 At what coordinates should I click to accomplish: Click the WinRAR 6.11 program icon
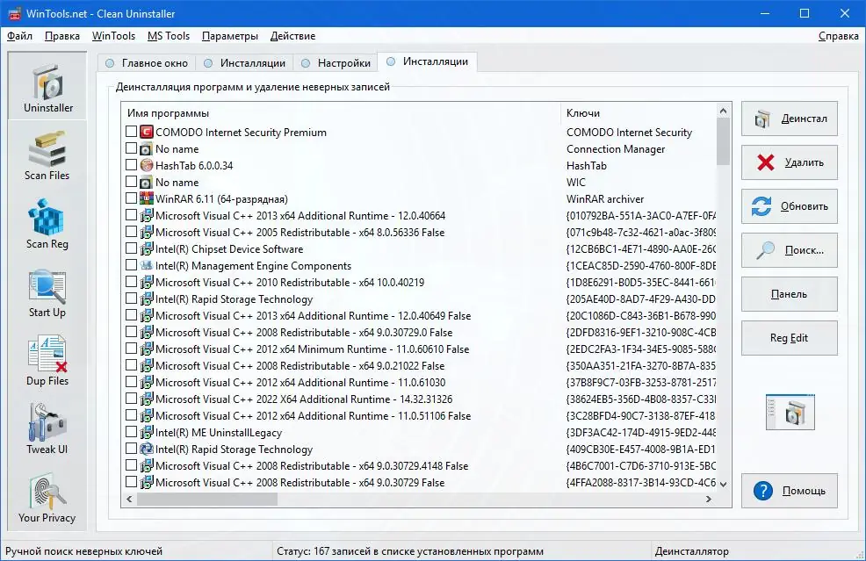(147, 198)
